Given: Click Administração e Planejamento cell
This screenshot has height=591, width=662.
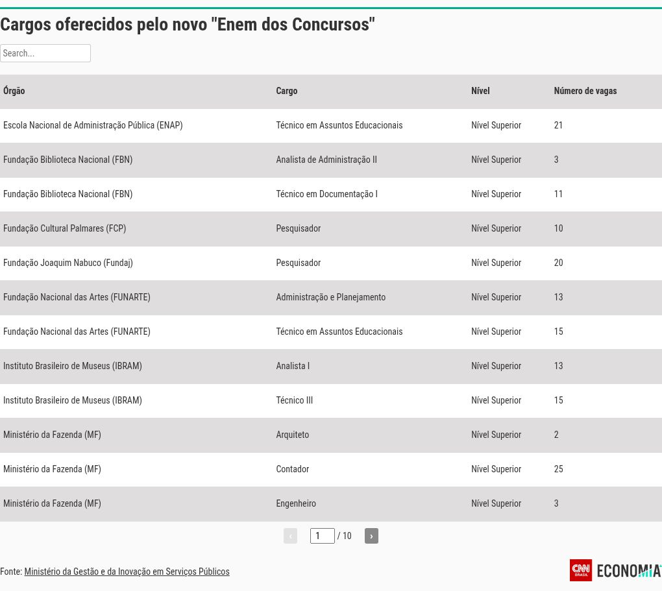Looking at the screenshot, I should 330,297.
